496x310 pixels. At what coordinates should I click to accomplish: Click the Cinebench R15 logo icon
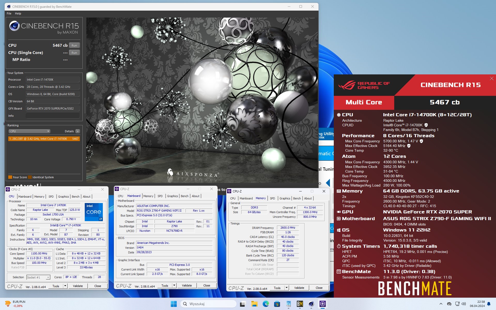coord(14,26)
